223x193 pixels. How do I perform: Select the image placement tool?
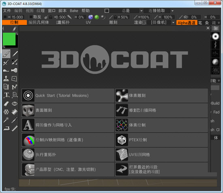(x=15, y=95)
